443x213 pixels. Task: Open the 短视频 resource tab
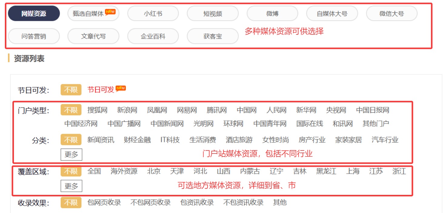[212, 14]
